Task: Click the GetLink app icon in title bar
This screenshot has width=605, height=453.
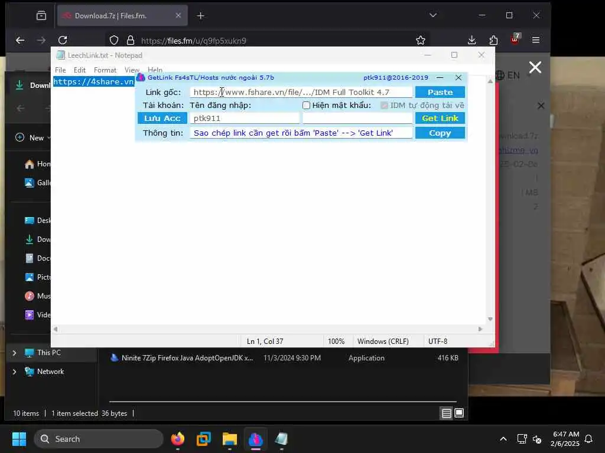Action: (141, 77)
